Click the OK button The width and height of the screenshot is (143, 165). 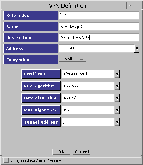point(61,152)
